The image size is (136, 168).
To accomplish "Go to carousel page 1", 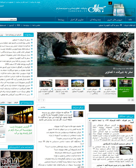I will click(133, 100).
